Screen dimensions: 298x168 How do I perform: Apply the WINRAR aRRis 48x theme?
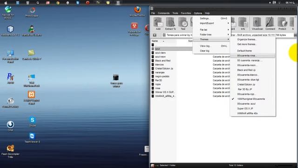pyautogui.click(x=252, y=113)
